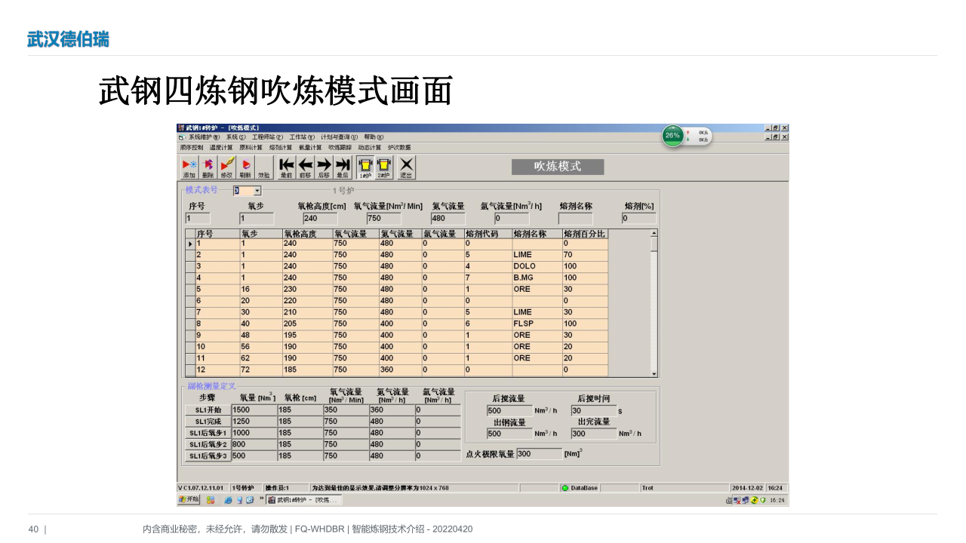This screenshot has height=543, width=966.
Task: Click the 26% floating speed widget
Action: click(x=686, y=136)
